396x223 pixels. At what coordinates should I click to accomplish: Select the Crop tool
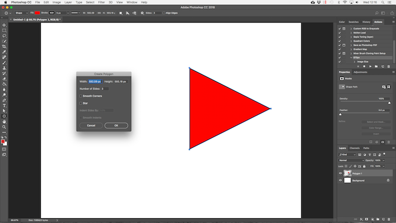(4, 47)
